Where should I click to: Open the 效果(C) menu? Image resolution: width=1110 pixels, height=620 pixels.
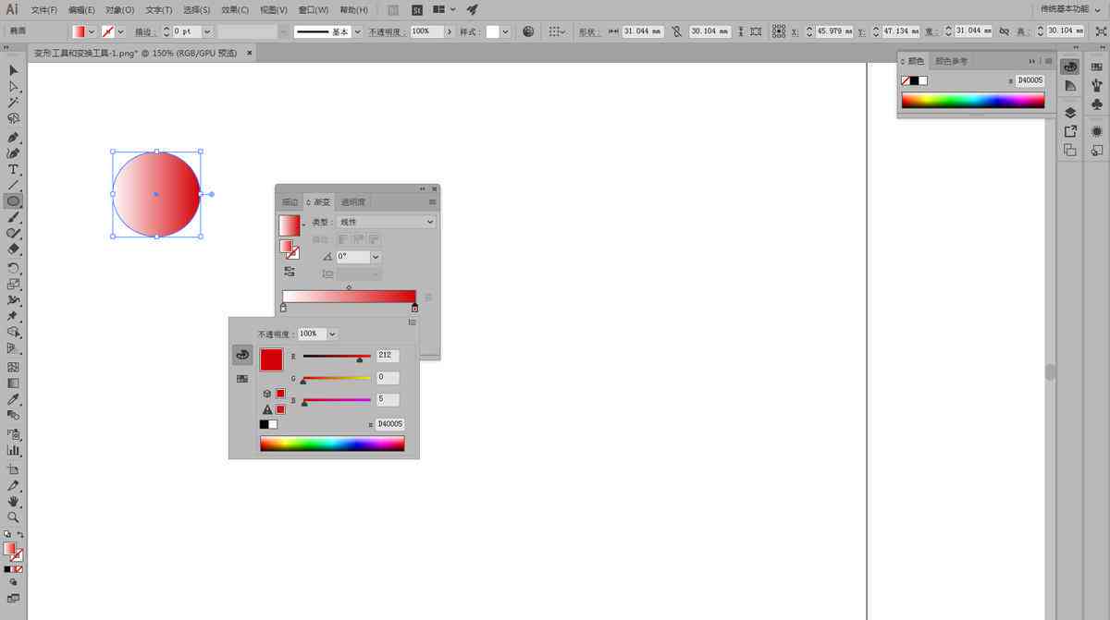click(235, 10)
